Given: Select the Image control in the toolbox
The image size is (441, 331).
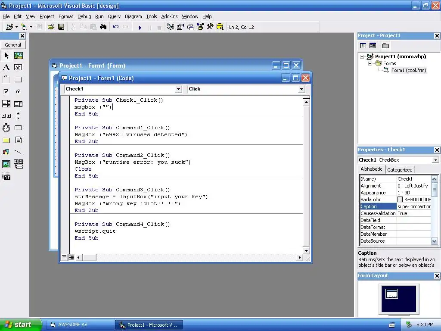Looking at the screenshot, I should (x=6, y=164).
